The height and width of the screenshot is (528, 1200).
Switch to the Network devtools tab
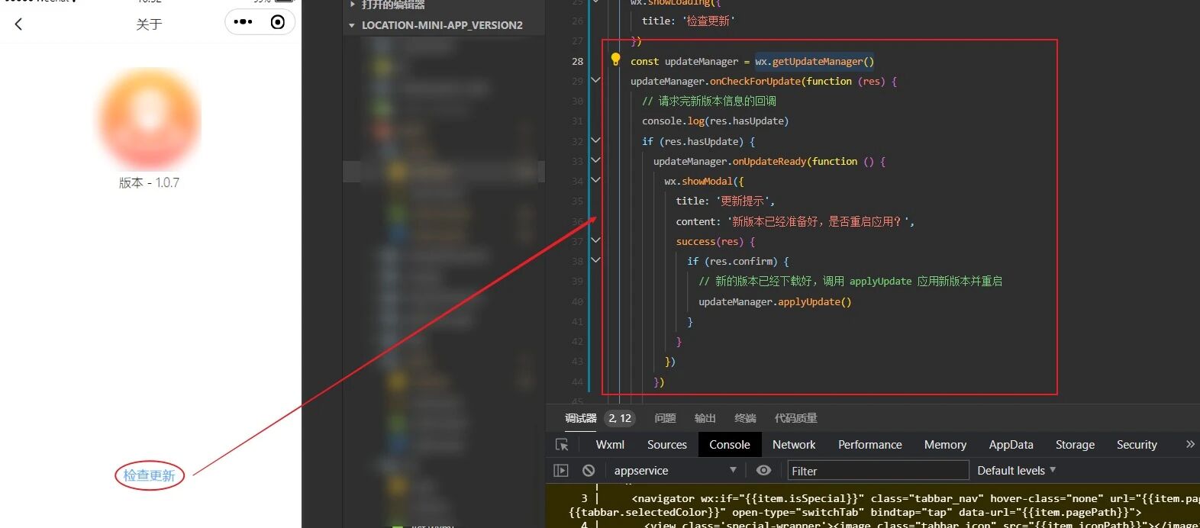pos(794,445)
